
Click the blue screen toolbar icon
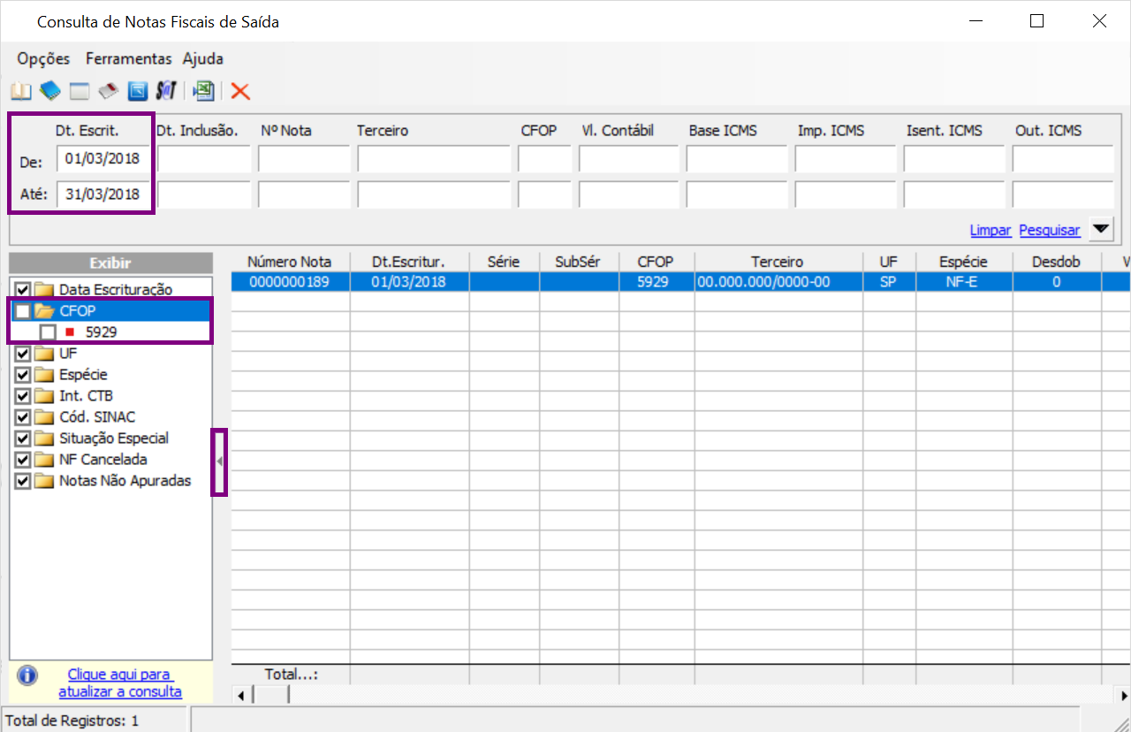point(137,91)
